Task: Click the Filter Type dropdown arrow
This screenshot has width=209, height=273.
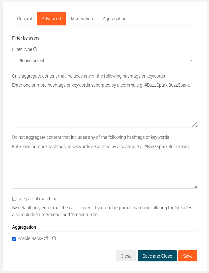Action: pyautogui.click(x=191, y=61)
